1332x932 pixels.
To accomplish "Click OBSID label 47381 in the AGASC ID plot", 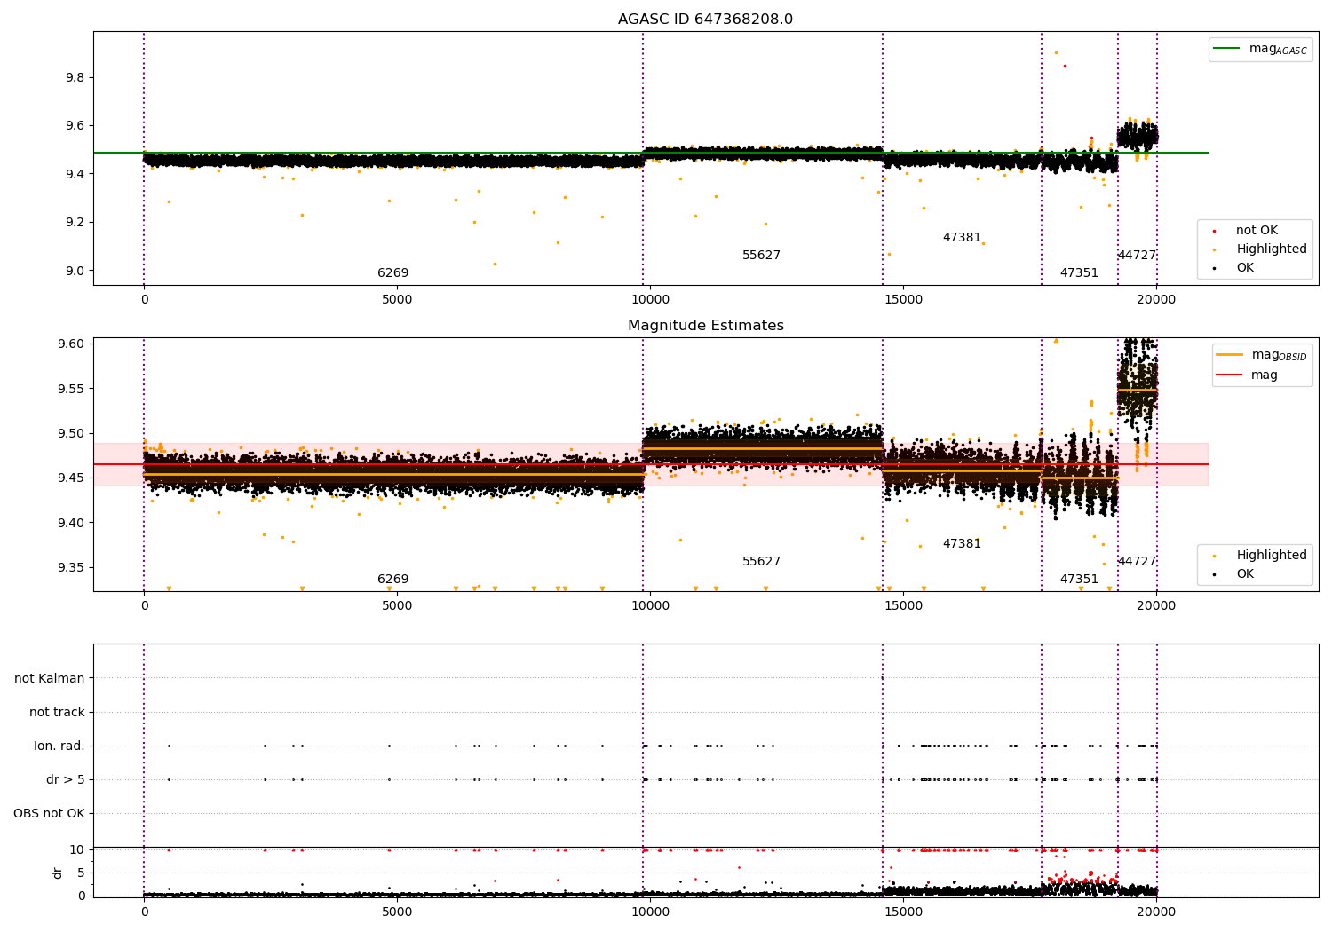I will 962,237.
